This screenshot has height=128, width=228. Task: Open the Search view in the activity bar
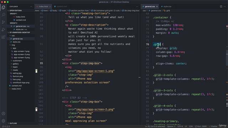click(3, 15)
